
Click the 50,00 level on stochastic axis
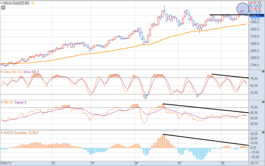point(254,85)
